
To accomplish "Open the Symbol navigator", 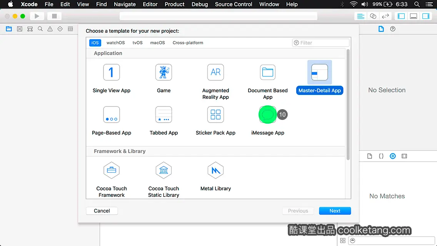I will 30,29.
